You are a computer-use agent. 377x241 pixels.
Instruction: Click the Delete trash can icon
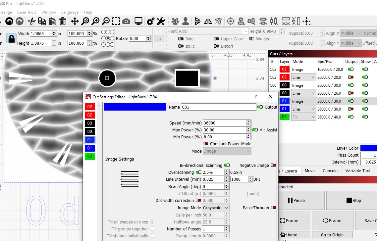63,22
